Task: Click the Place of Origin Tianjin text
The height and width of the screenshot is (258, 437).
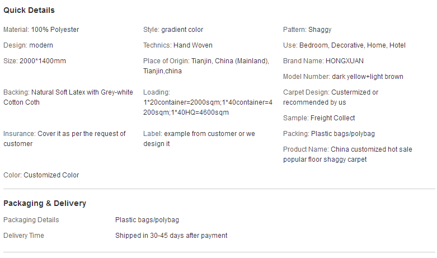Action: [x=206, y=65]
